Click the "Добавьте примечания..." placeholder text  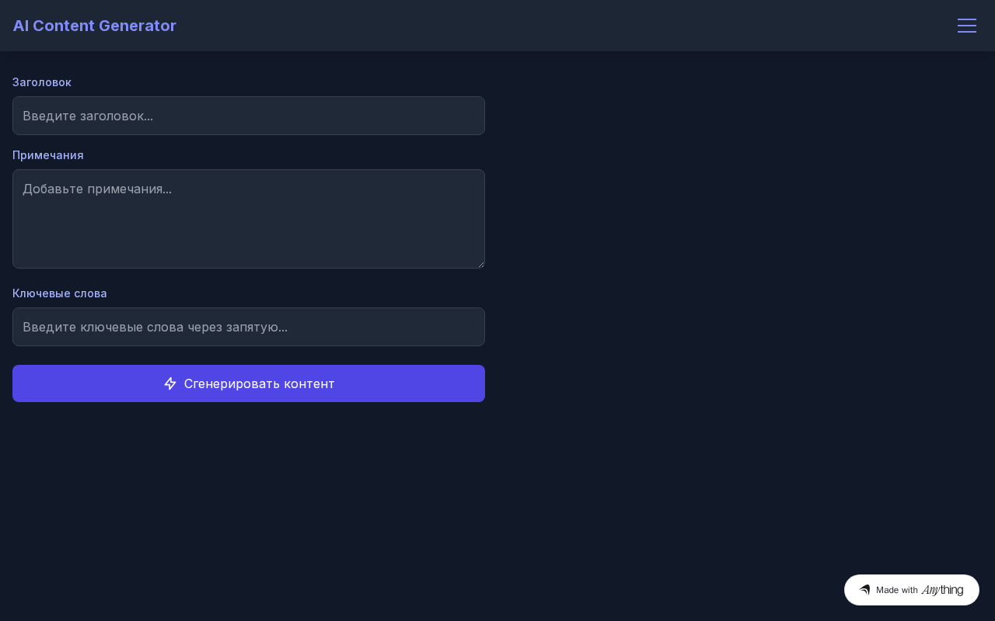pos(97,189)
